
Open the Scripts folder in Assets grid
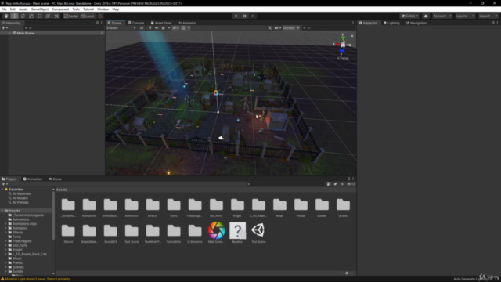(x=343, y=208)
